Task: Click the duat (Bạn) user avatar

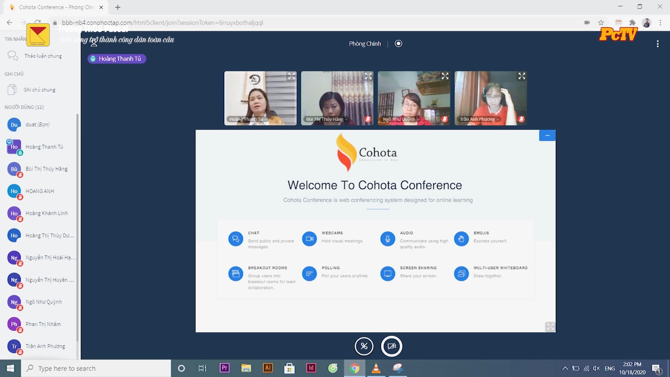Action: tap(14, 125)
